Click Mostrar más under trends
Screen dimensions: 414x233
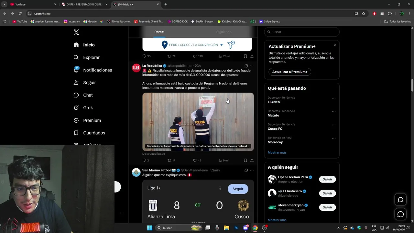coord(277,152)
